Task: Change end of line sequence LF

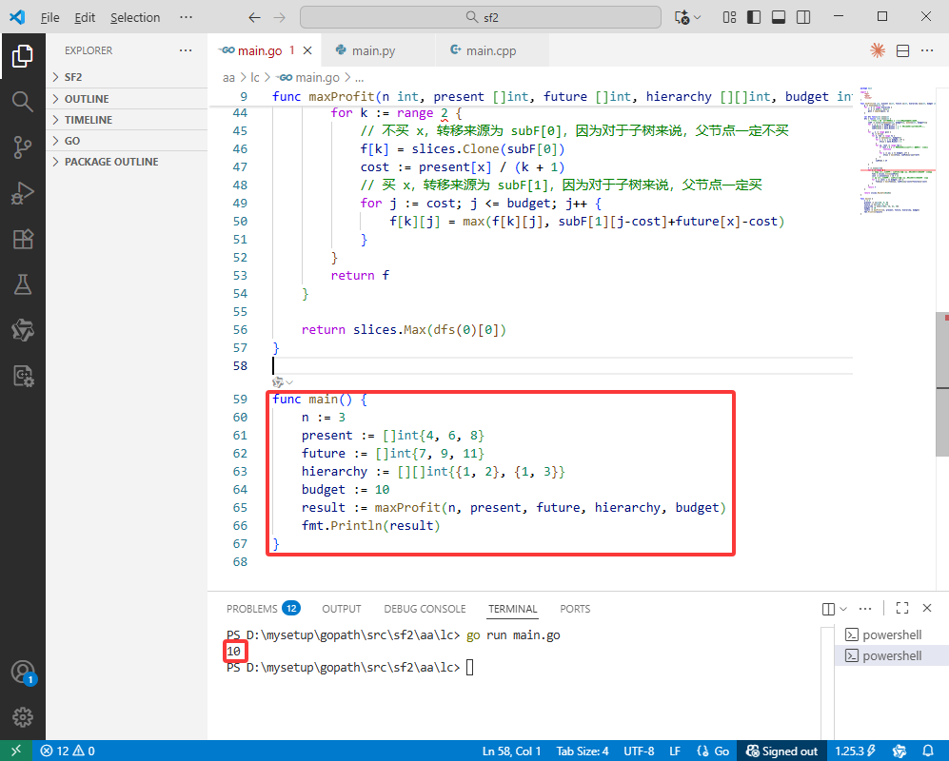Action: (x=675, y=751)
